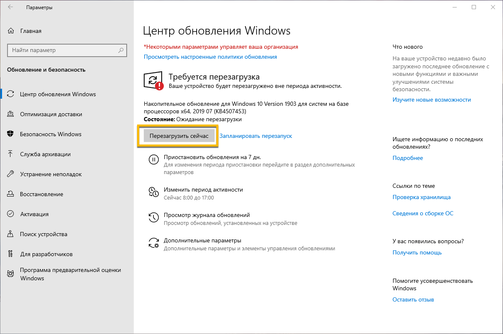The width and height of the screenshot is (503, 334).
Task: Click the Troubleshoot wrench icon
Action: [11, 174]
